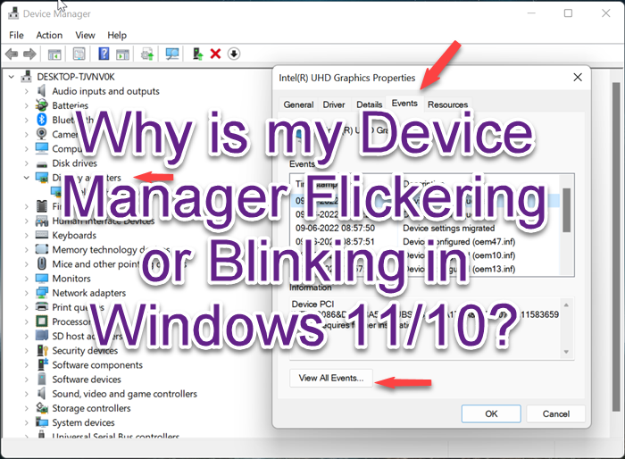625x459 pixels.
Task: Expand the System devices node arrow
Action: (26, 422)
